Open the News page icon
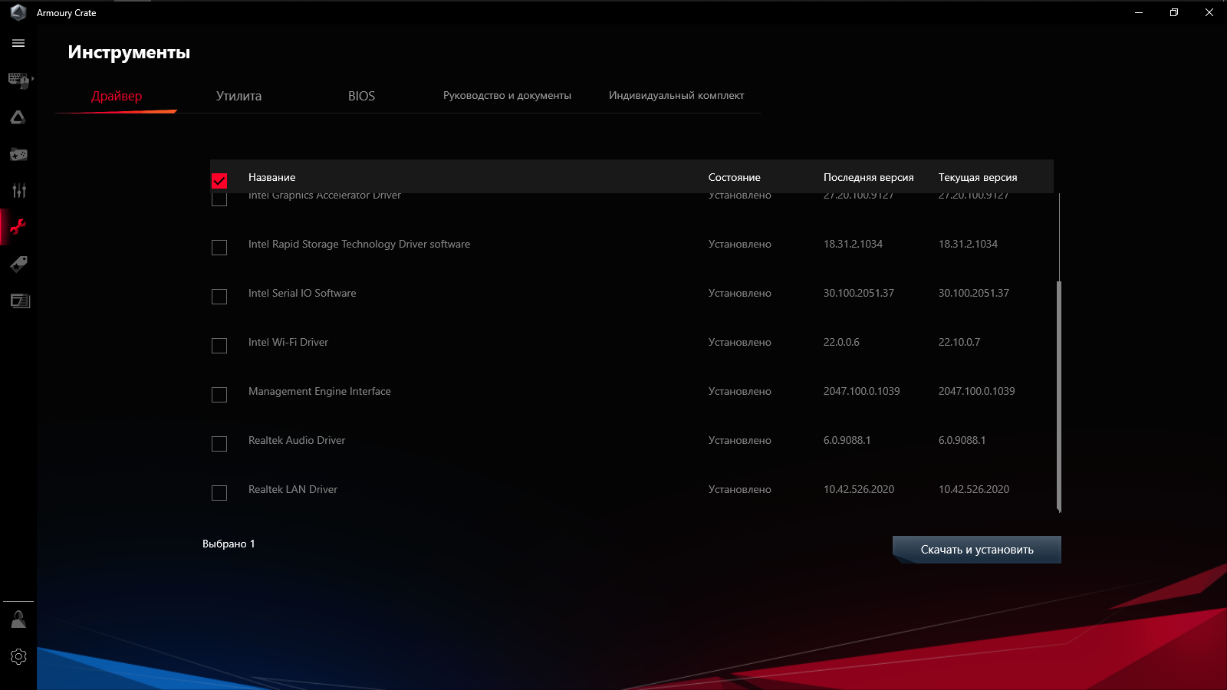The height and width of the screenshot is (690, 1227). 20,301
